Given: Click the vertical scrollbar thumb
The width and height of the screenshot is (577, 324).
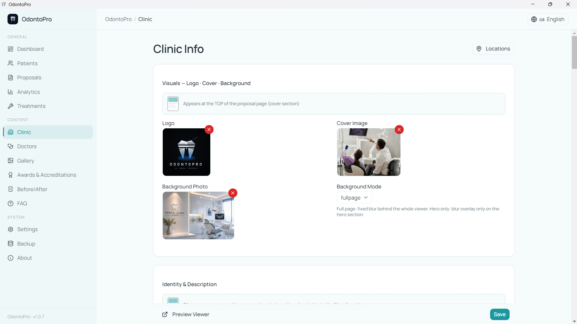Looking at the screenshot, I should (574, 53).
